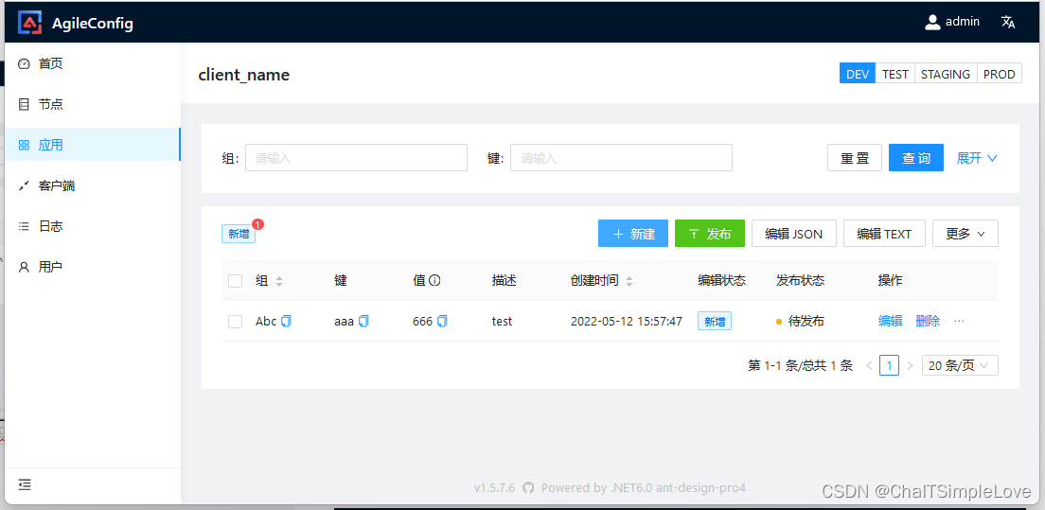Screen dimensions: 1045x510
Task: Click the 新增 status tag in row
Action: (715, 321)
